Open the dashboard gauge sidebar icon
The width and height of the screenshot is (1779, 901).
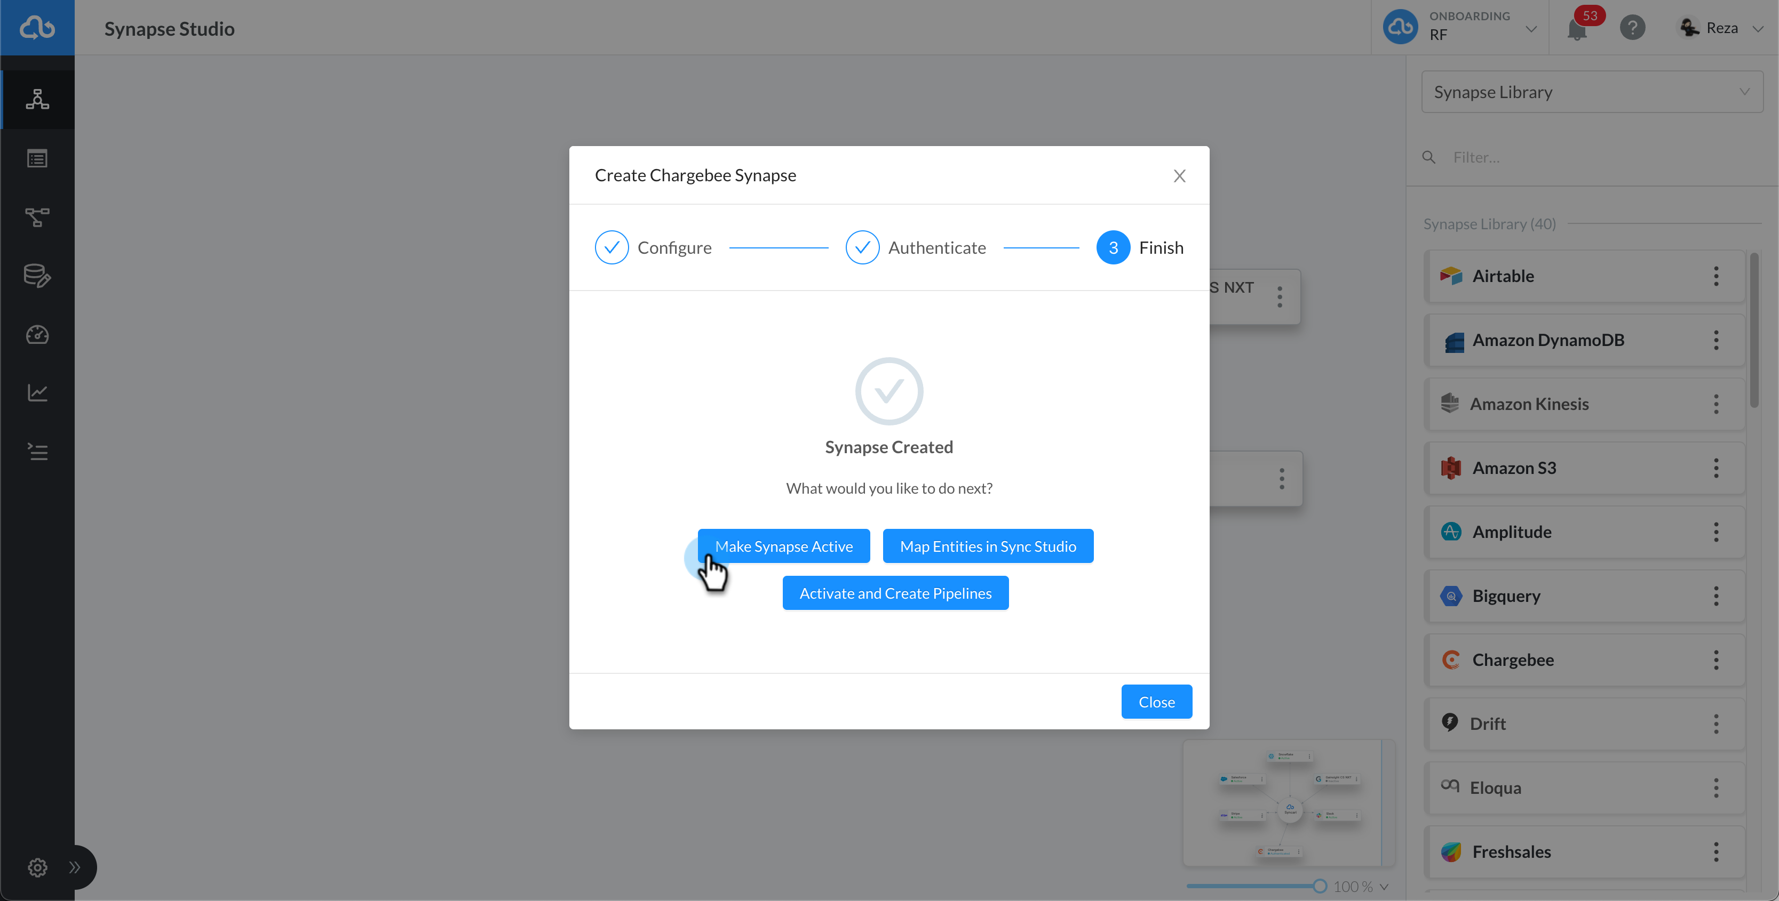point(37,335)
